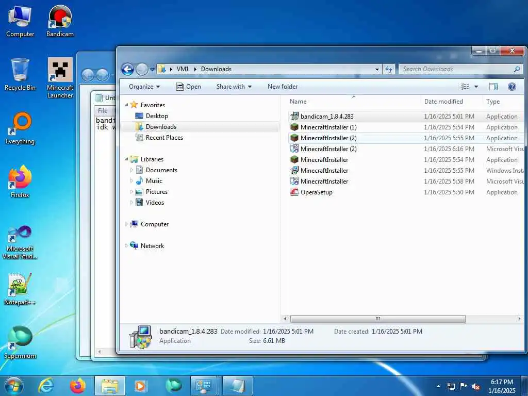528x396 pixels.
Task: Sort by Date modified column header
Action: point(452,102)
